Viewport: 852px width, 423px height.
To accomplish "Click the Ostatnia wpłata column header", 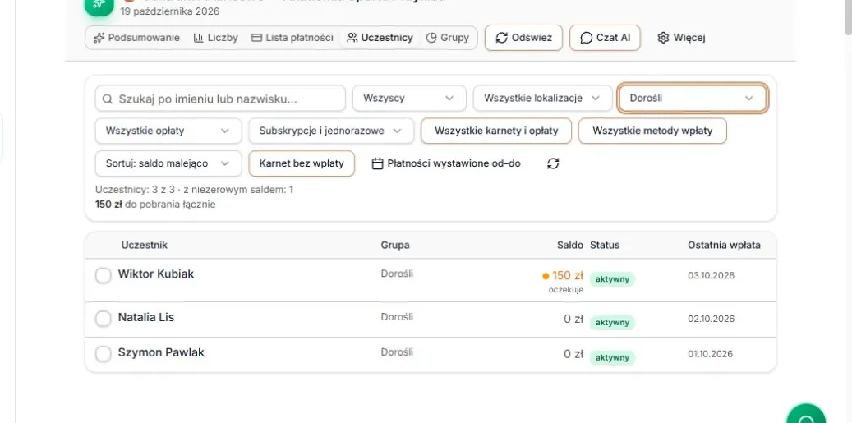I will click(725, 245).
